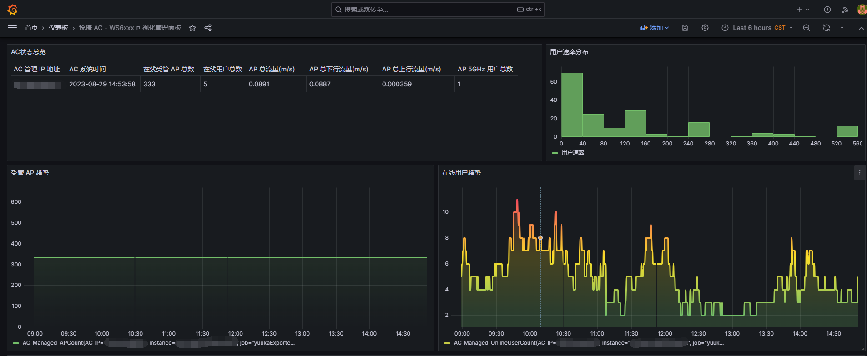The height and width of the screenshot is (356, 867).
Task: Toggle AC_Managed_OnlineUserCount legend series
Action: pos(589,343)
